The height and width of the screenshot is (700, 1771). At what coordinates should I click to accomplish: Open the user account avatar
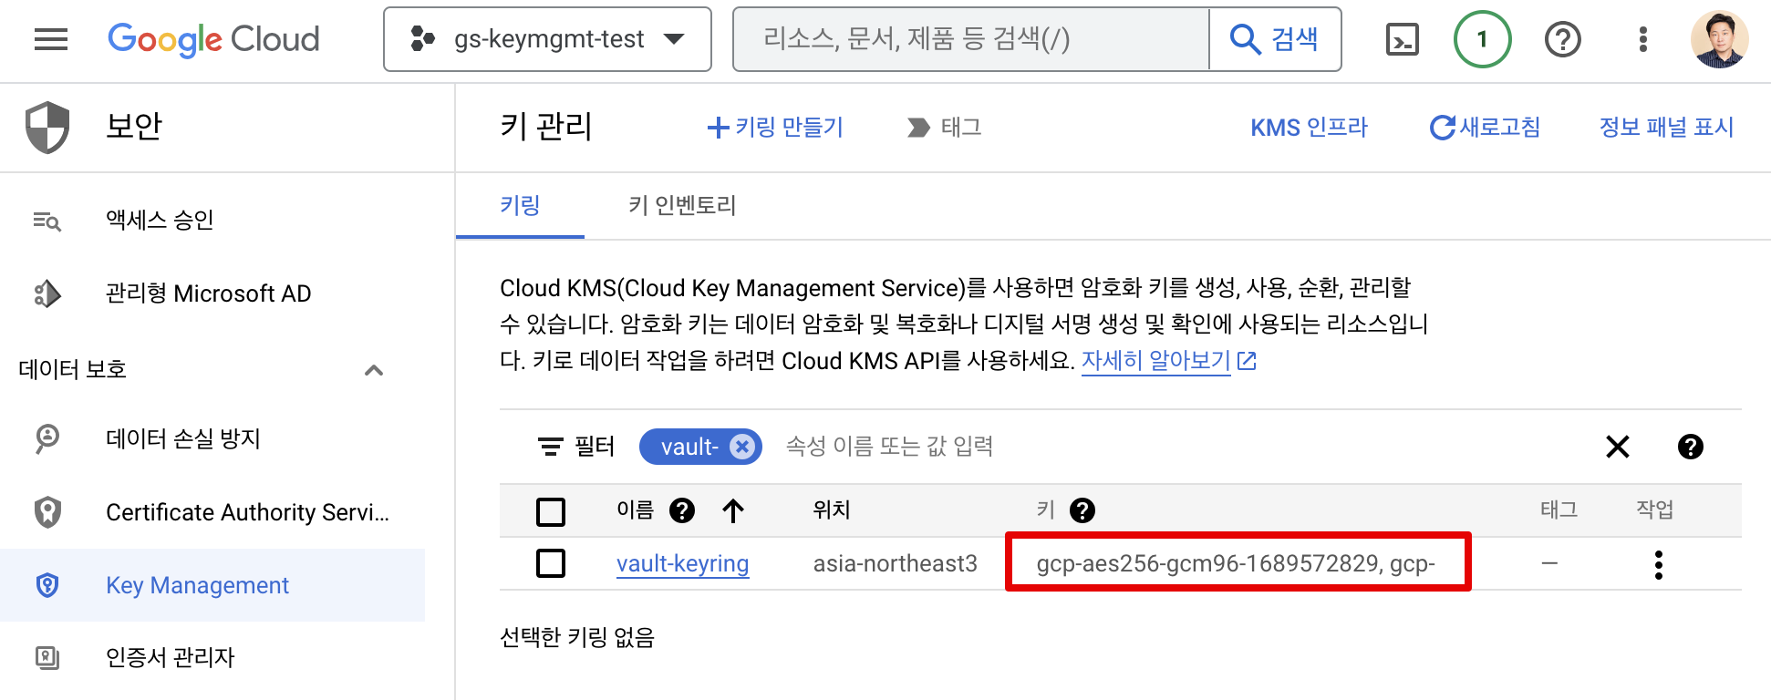click(x=1719, y=39)
